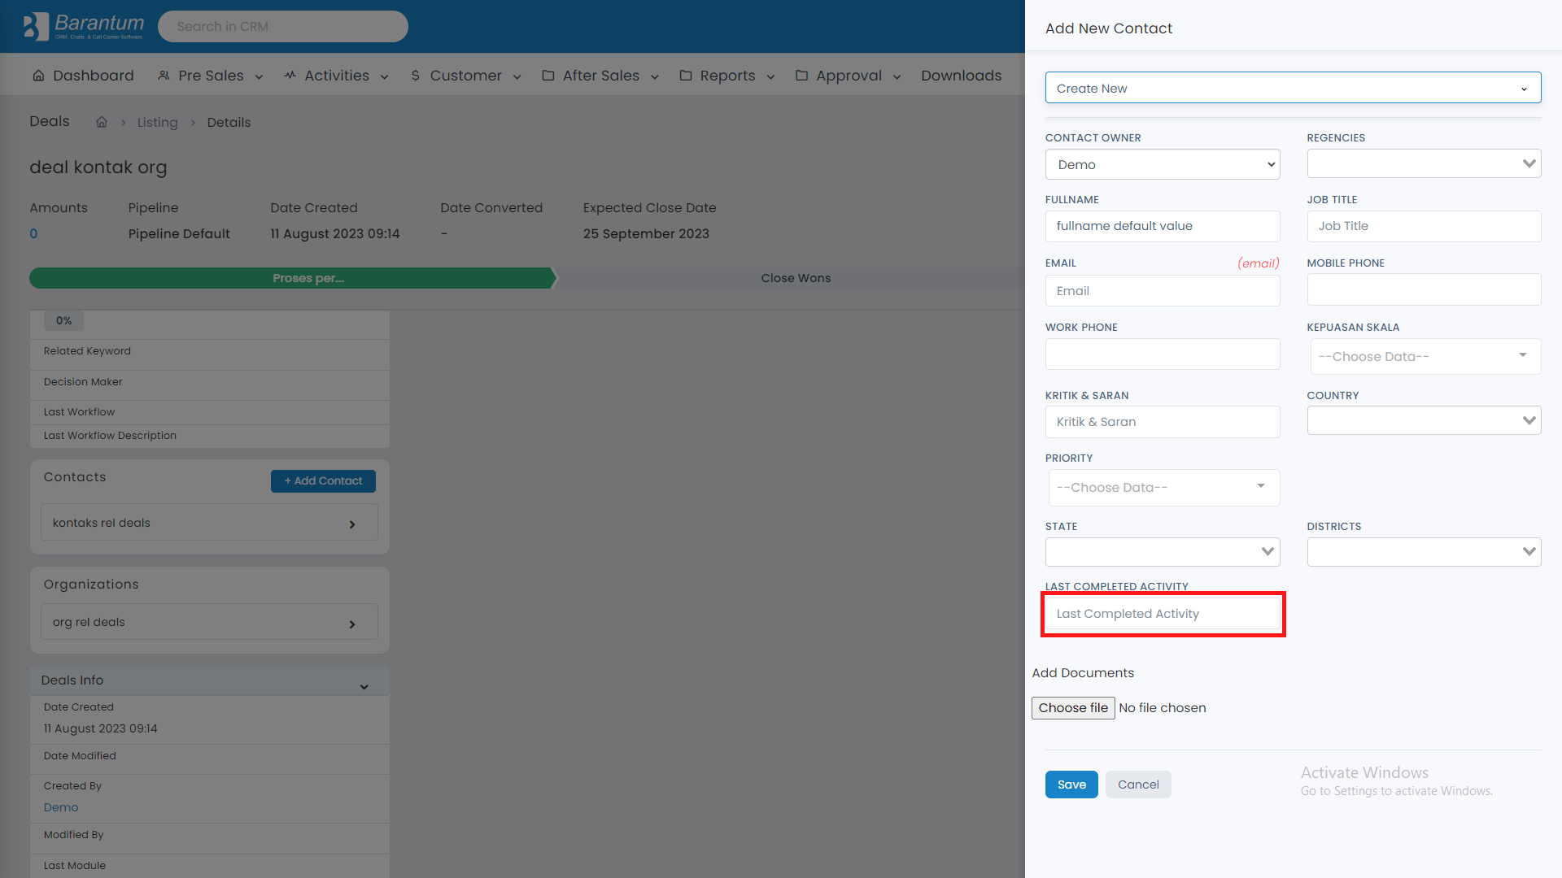Screen dimensions: 1562x878
Task: Open the Customer menu
Action: [465, 76]
